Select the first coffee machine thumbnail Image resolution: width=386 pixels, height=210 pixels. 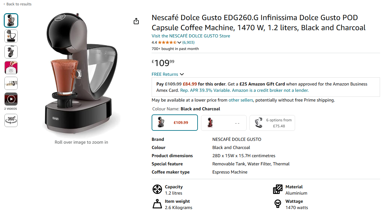pos(11,20)
